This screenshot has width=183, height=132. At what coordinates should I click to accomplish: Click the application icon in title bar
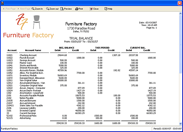tap(3, 3)
